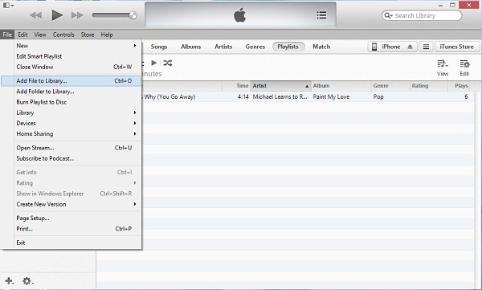Viewport: 482px width, 290px height.
Task: Click the fast forward next track button
Action: click(77, 15)
